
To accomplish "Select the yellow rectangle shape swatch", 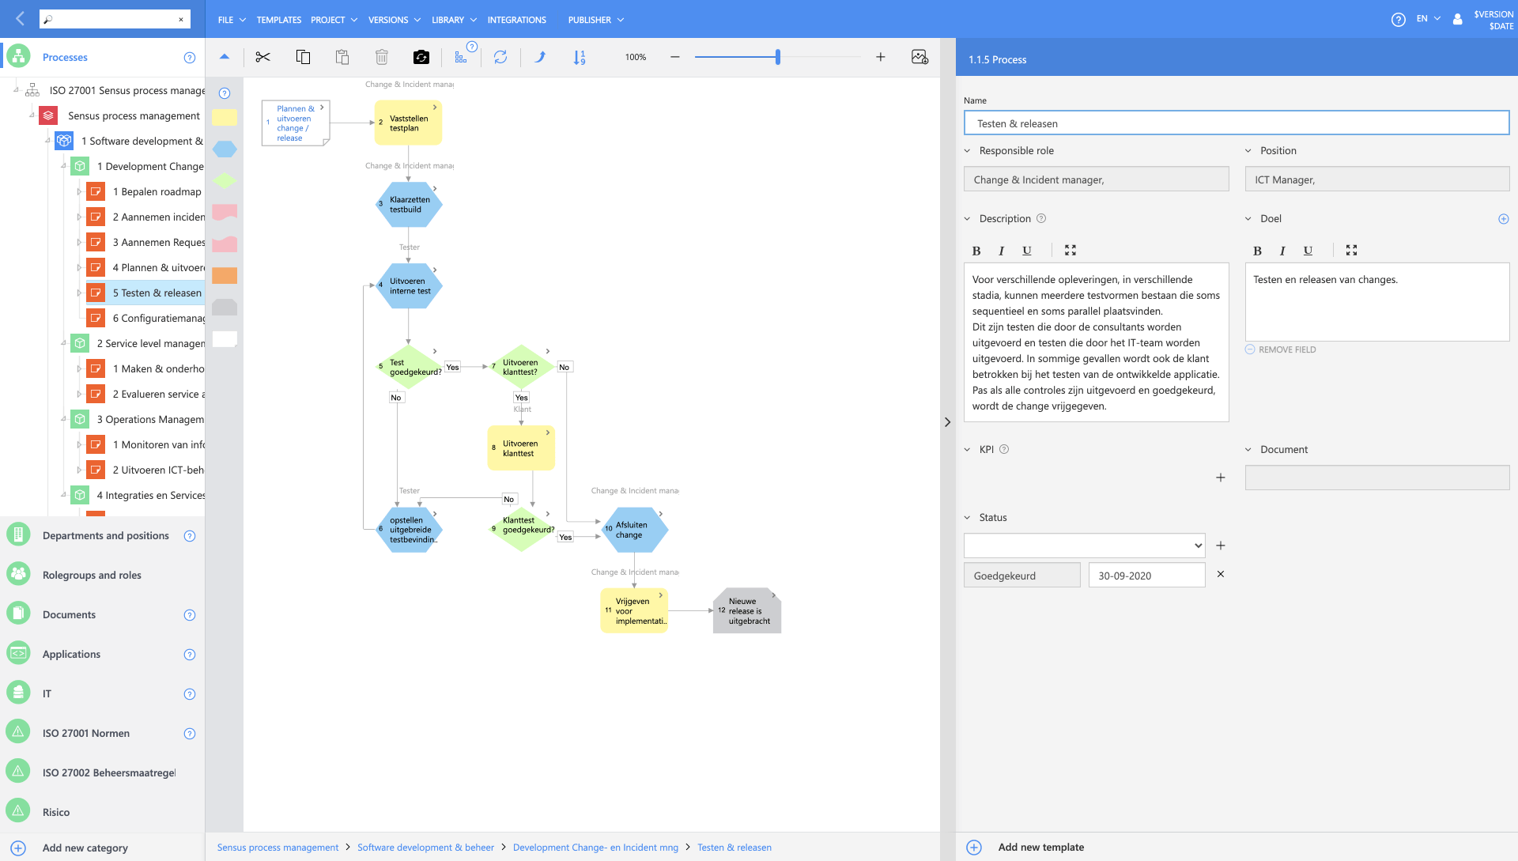I will 225,117.
